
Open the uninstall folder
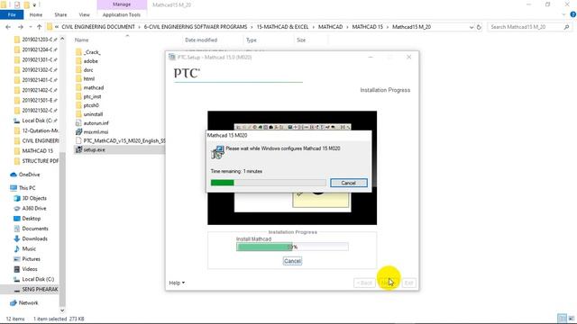[x=89, y=114]
